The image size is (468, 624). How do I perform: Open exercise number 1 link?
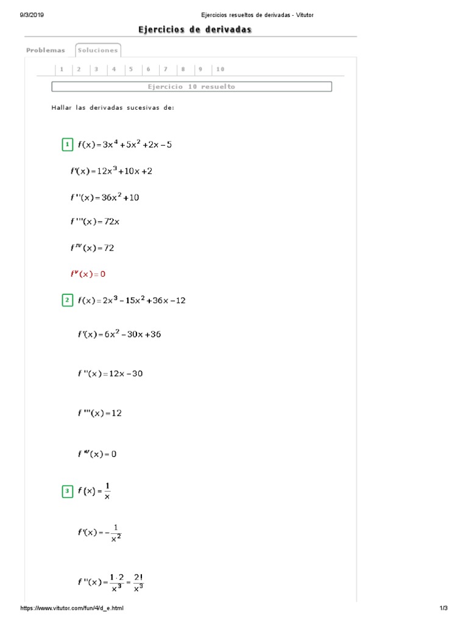click(x=62, y=69)
